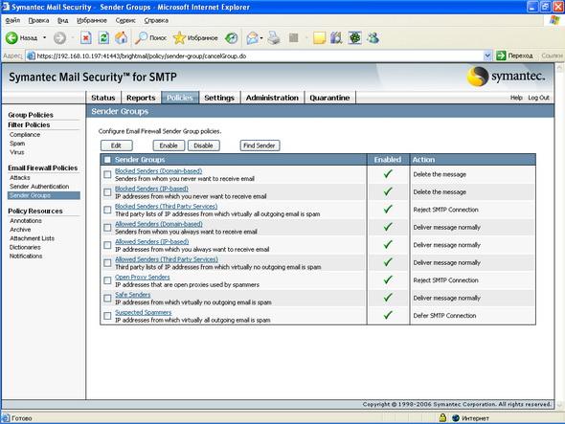Screen dimensions: 565x424
Task: Select Spam in Filter Policies sidebar
Action: click(17, 144)
